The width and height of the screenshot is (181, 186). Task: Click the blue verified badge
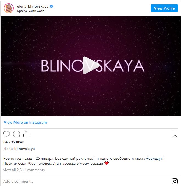(x=51, y=6)
